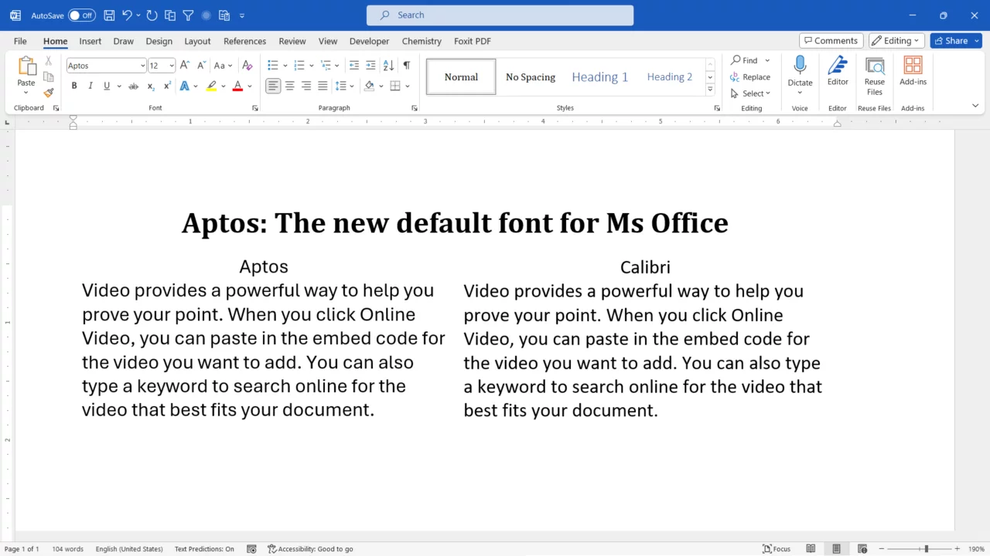Apply bold formatting

(x=73, y=86)
